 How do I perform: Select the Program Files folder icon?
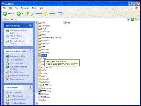pyautogui.click(x=39, y=67)
